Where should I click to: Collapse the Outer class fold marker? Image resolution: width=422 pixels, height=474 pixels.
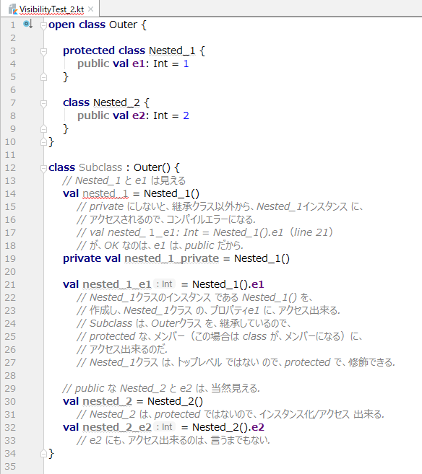click(x=43, y=25)
